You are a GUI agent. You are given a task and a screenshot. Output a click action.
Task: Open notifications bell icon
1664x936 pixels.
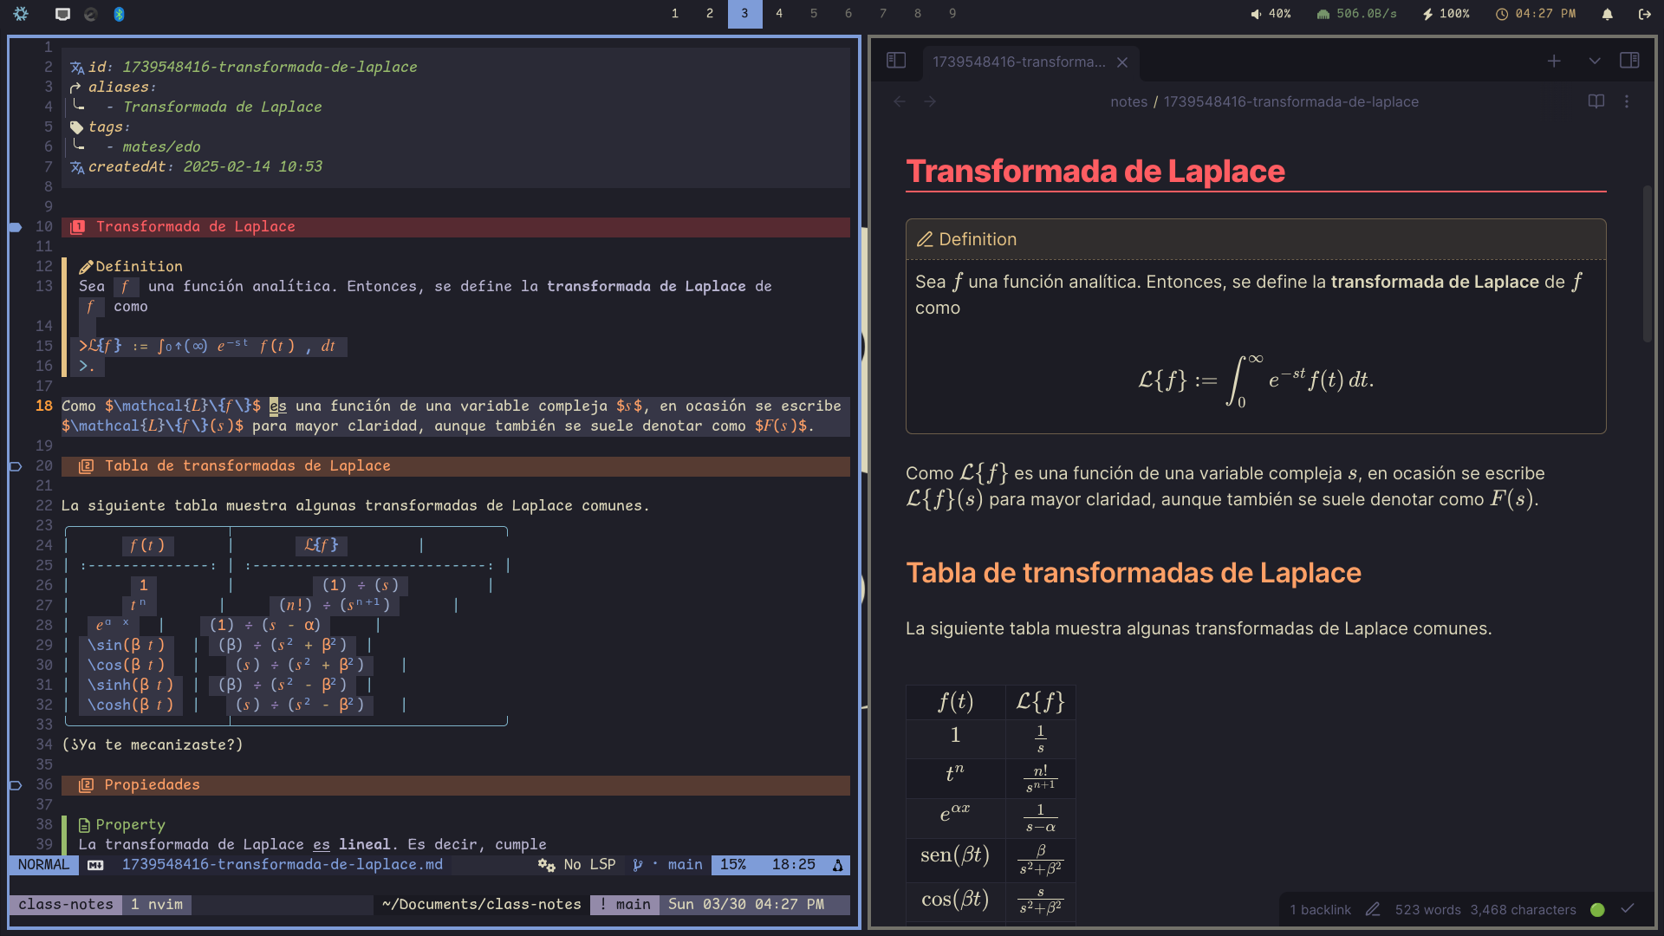coord(1607,14)
